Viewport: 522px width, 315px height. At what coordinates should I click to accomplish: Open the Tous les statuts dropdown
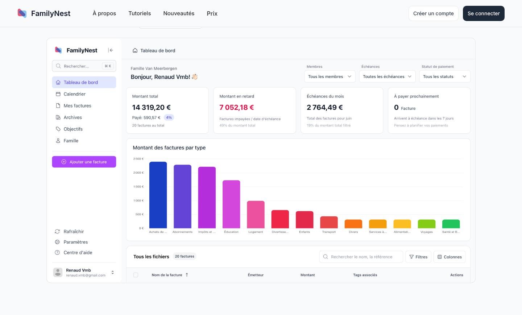tap(445, 76)
